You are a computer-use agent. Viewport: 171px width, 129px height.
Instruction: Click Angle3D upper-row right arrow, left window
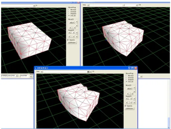(x=73, y=33)
